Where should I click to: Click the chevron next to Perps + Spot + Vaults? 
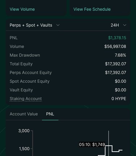[58, 25]
